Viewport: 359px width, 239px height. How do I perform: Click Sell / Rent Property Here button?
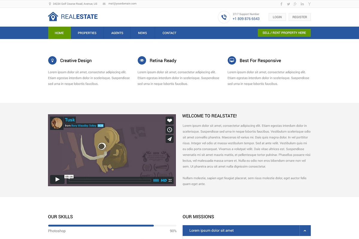[284, 33]
